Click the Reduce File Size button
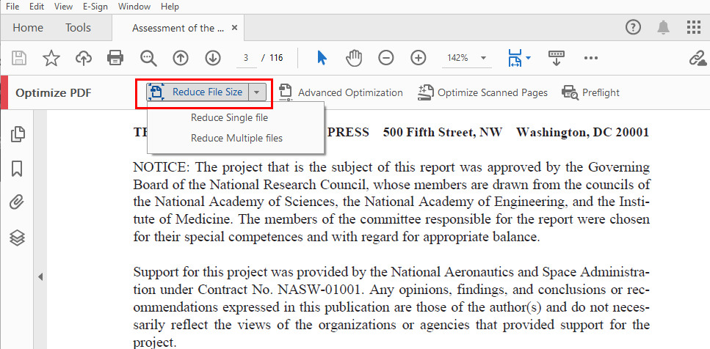This screenshot has height=349, width=710. pos(198,92)
